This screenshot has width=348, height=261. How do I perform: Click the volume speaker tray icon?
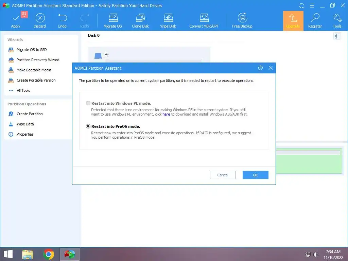(x=316, y=254)
